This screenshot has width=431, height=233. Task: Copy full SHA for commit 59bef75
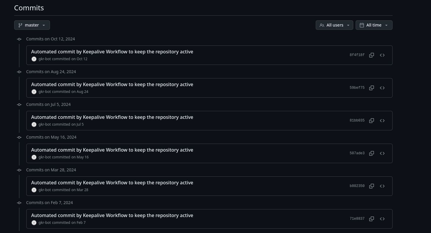coord(372,88)
